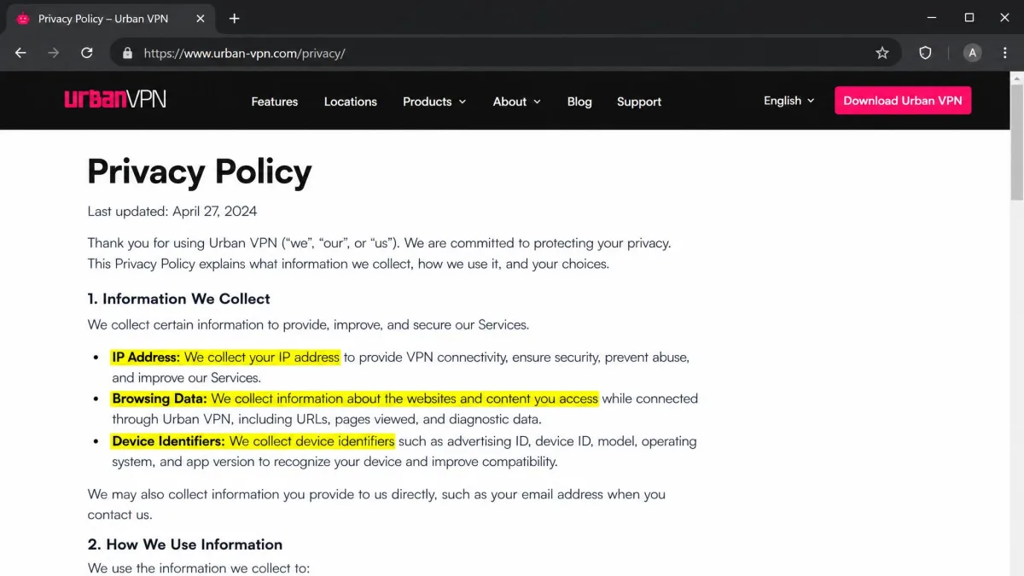This screenshot has width=1024, height=576.
Task: Click the We may also collect information paragraph
Action: [376, 504]
